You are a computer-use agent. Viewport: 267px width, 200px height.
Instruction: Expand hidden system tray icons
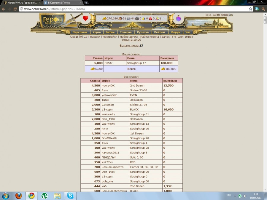point(235,196)
